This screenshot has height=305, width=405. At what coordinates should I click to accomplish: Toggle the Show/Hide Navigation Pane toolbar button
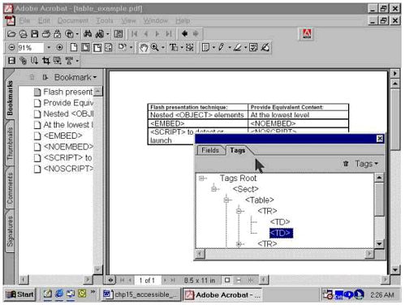point(118,34)
